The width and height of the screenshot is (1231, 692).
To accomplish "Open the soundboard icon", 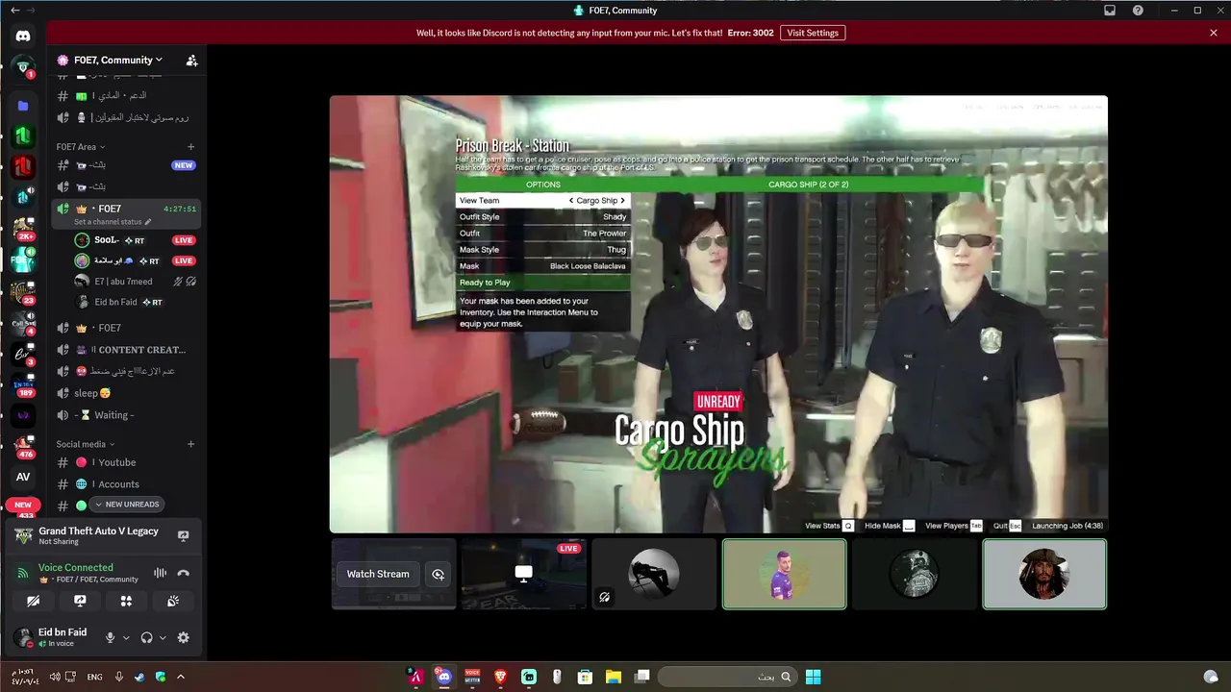I will 173,601.
